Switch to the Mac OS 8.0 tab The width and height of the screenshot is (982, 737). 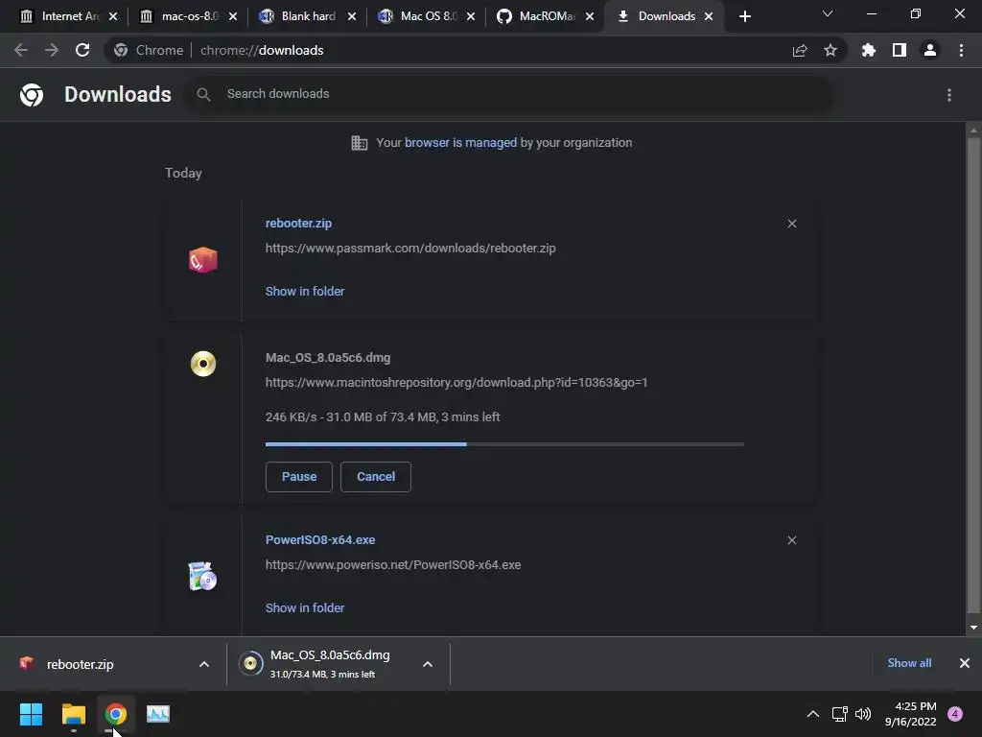[x=426, y=16]
